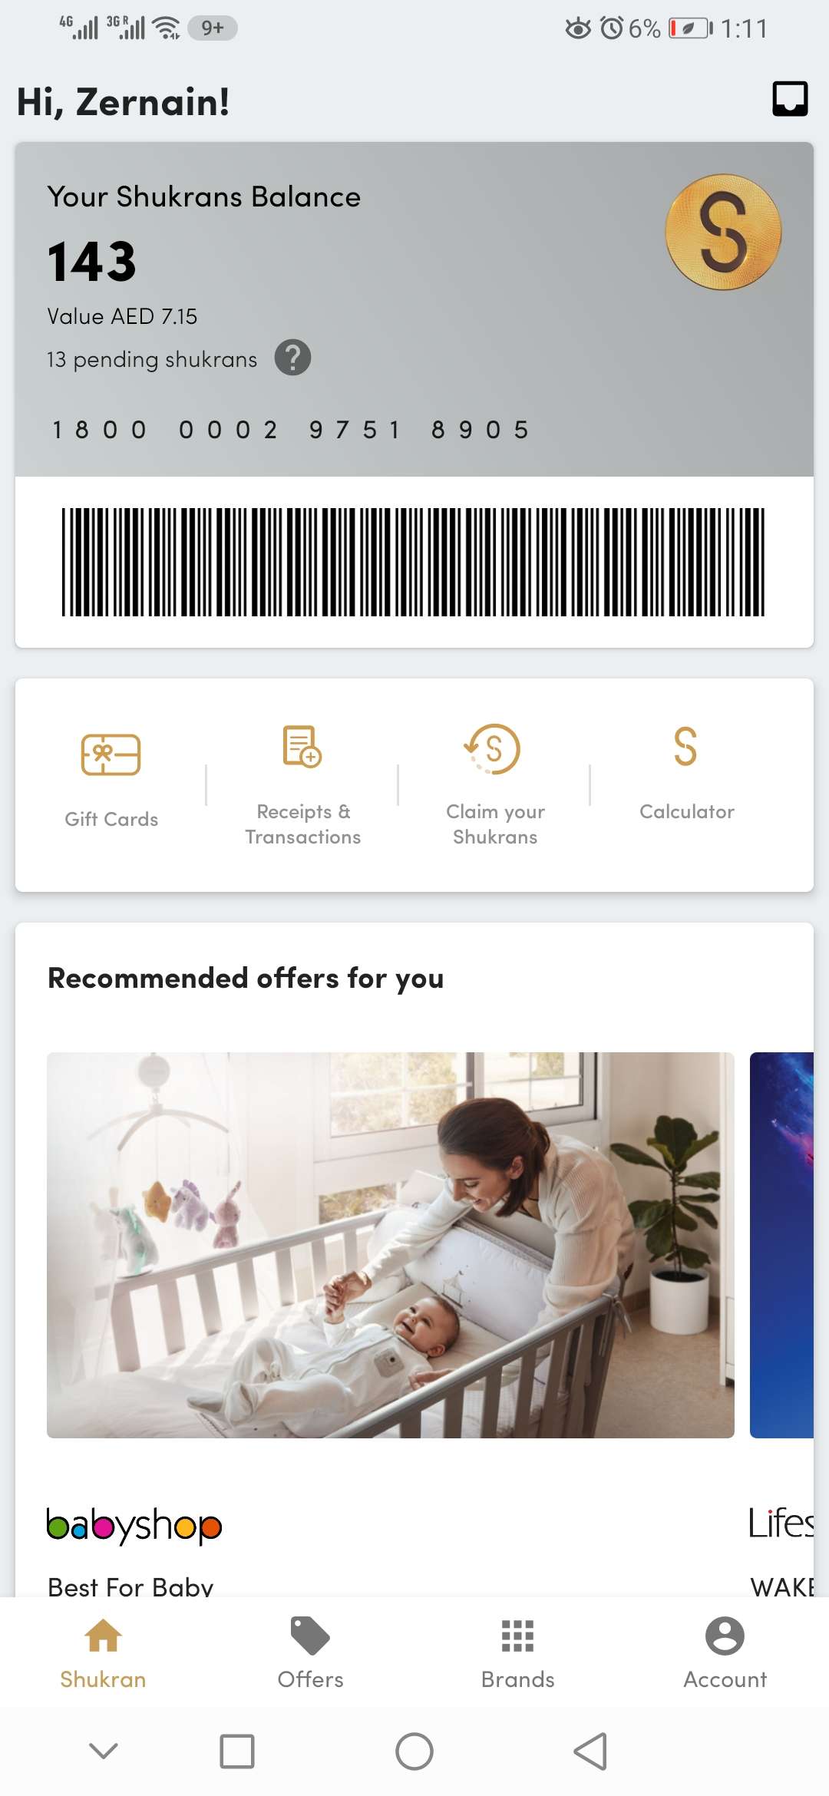Tap the babyshop brand logo

pyautogui.click(x=134, y=1525)
